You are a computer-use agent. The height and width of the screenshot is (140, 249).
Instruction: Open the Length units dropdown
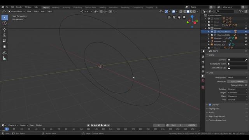tap(237, 93)
